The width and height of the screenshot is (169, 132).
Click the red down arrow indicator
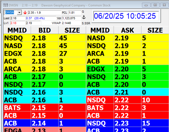25,13
